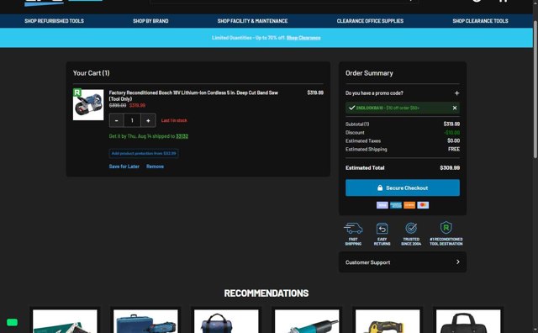Change the shipping zip code 33132

pyautogui.click(x=182, y=136)
